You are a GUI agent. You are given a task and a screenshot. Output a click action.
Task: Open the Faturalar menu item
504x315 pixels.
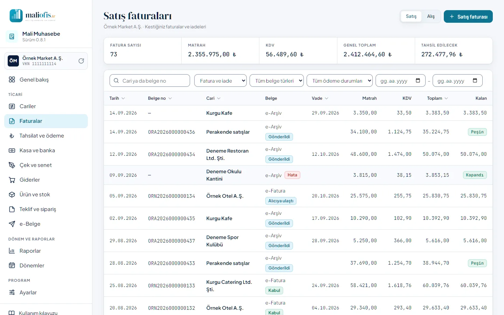click(x=46, y=121)
